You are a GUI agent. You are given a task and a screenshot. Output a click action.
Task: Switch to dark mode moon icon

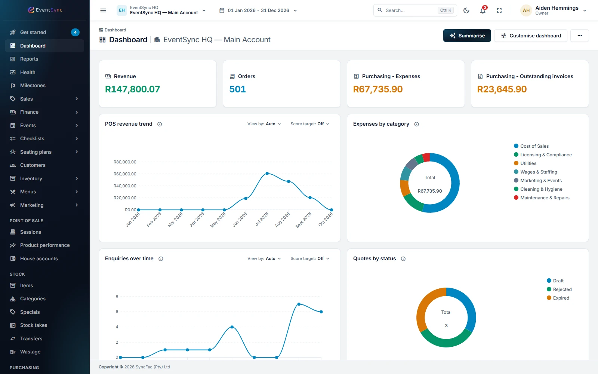(x=466, y=10)
